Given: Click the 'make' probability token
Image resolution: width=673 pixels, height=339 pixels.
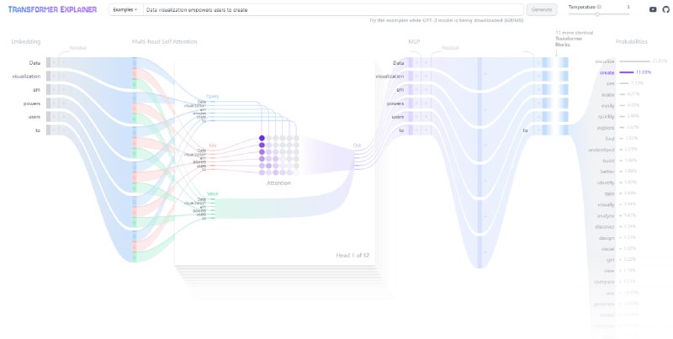Looking at the screenshot, I should pos(608,94).
